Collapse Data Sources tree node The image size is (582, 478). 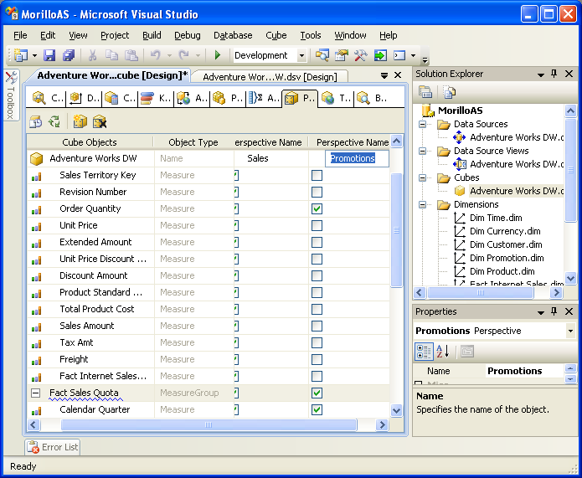422,124
